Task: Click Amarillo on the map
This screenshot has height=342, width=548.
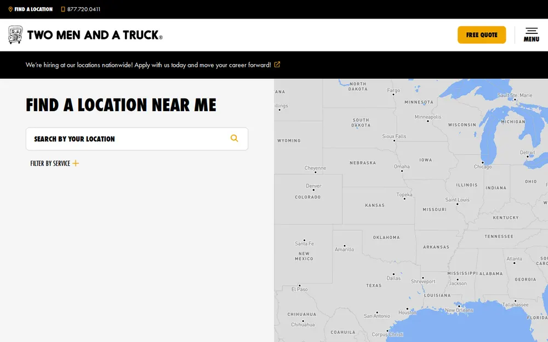Action: pyautogui.click(x=344, y=250)
